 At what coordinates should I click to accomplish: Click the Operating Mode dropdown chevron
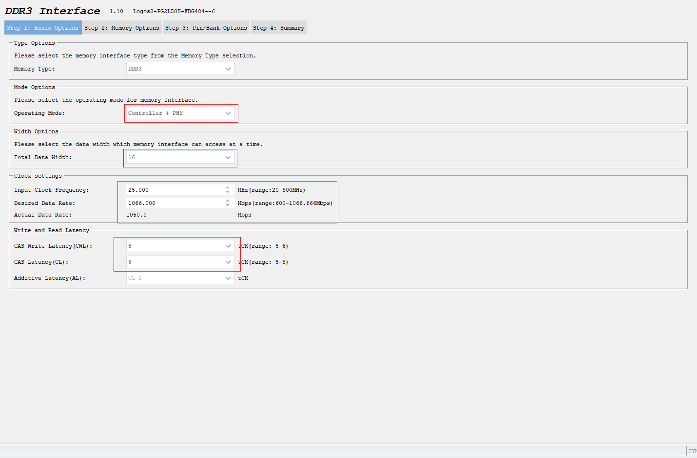(228, 113)
